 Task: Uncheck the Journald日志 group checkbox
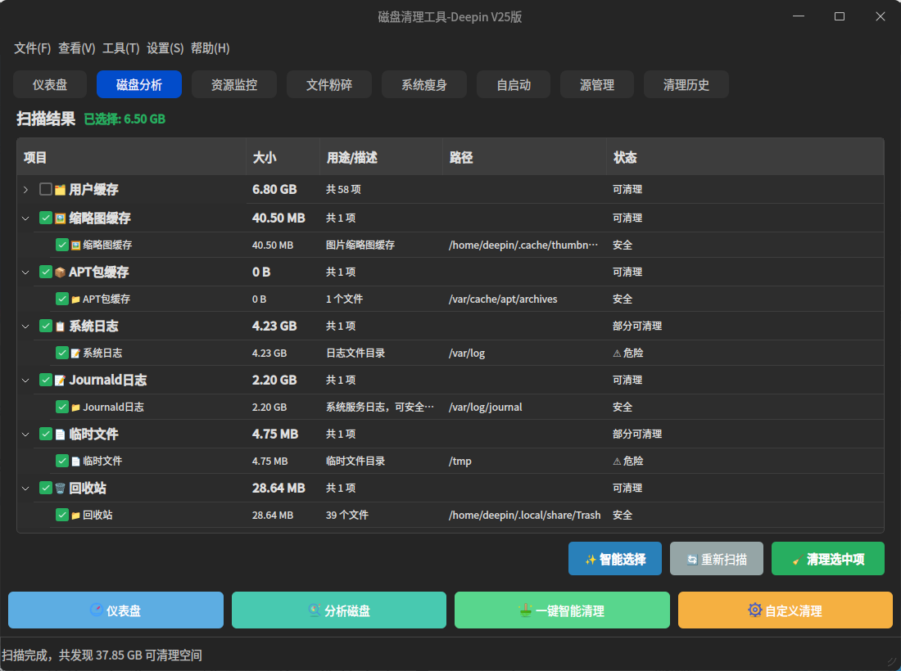(46, 380)
